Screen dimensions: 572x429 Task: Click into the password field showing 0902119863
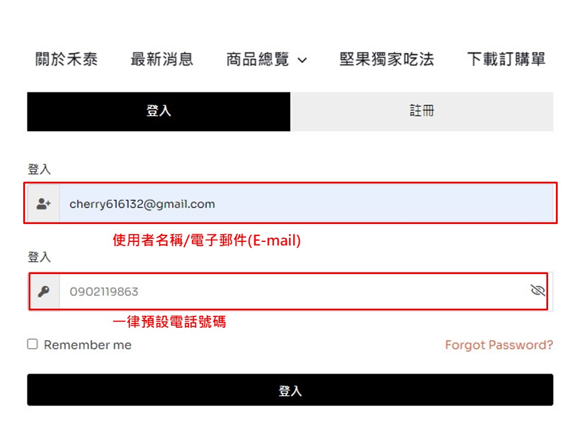(286, 291)
